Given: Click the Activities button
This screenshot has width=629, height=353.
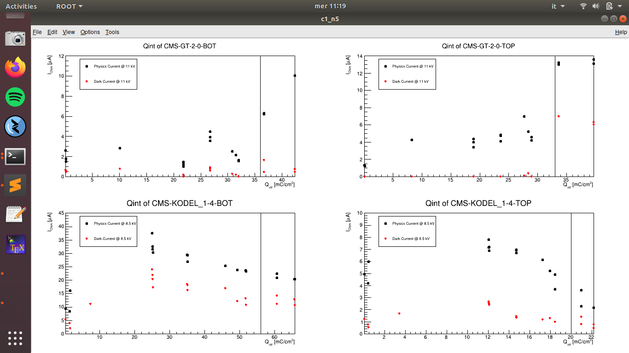Looking at the screenshot, I should tap(21, 6).
